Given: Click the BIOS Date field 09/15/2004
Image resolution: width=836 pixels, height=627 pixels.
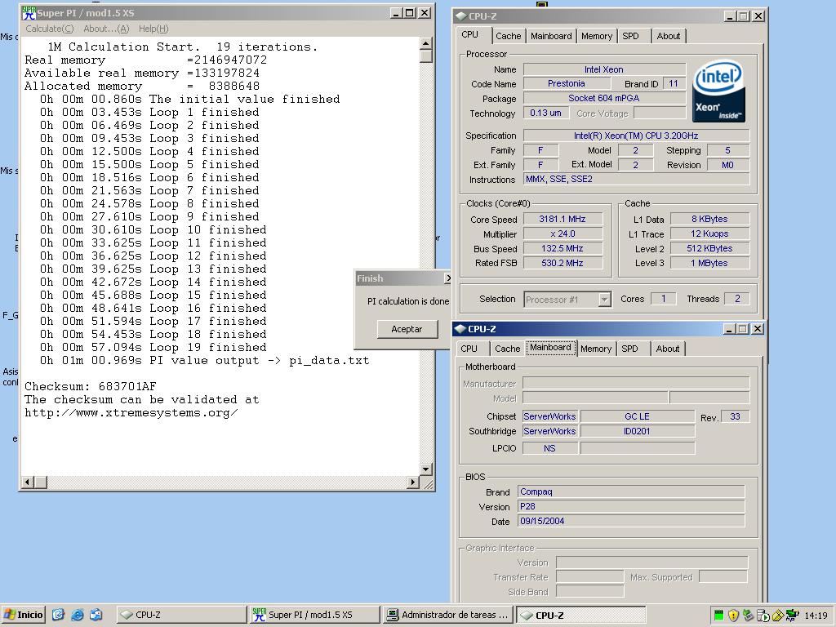Looking at the screenshot, I should click(x=631, y=521).
